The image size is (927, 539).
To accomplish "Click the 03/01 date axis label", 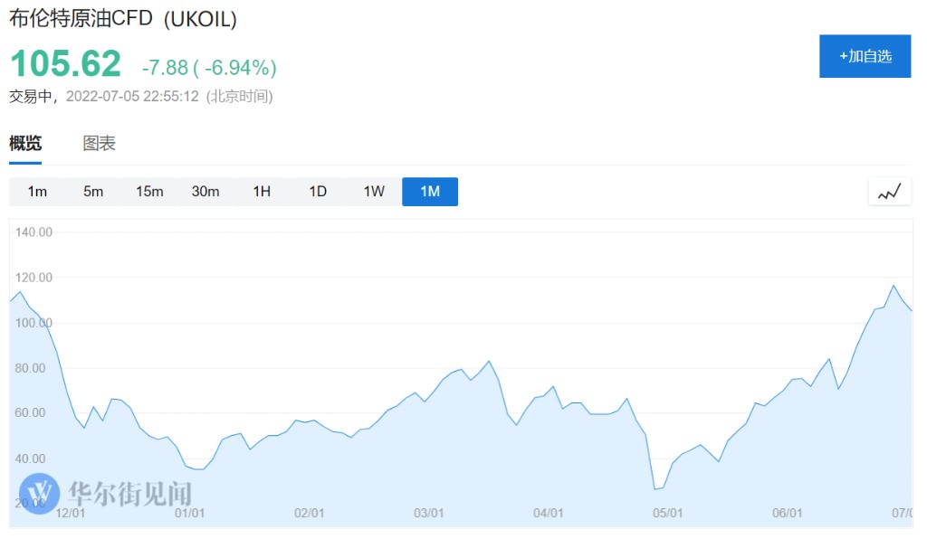I will tap(428, 513).
